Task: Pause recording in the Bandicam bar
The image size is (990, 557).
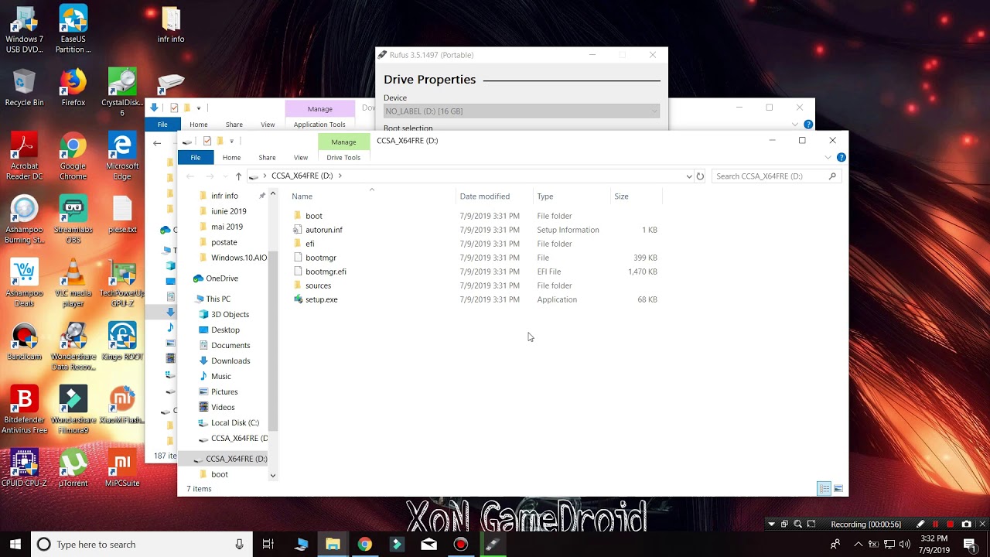Action: (935, 524)
